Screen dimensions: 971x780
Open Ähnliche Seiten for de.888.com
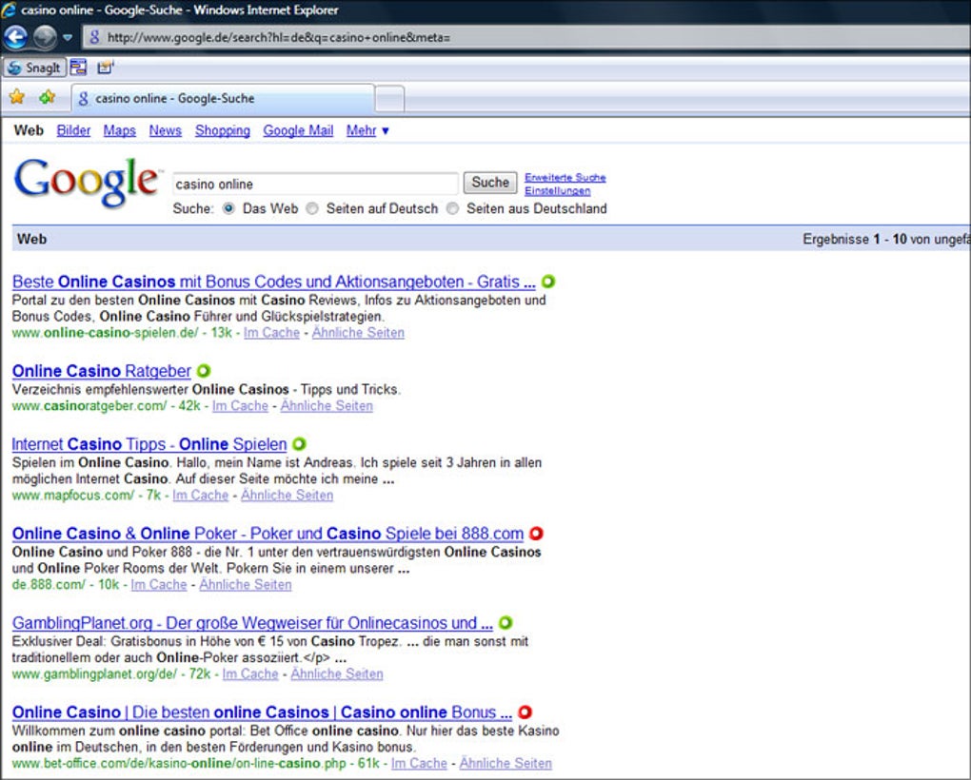click(246, 585)
